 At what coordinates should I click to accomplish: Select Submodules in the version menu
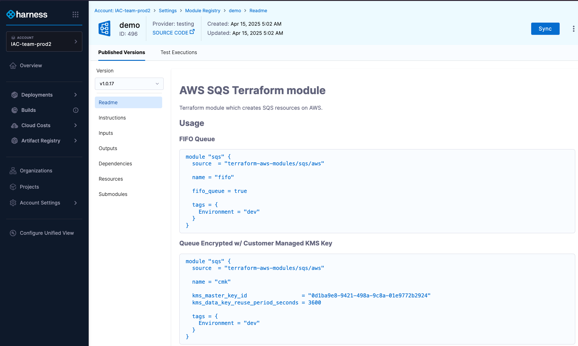coord(128,194)
